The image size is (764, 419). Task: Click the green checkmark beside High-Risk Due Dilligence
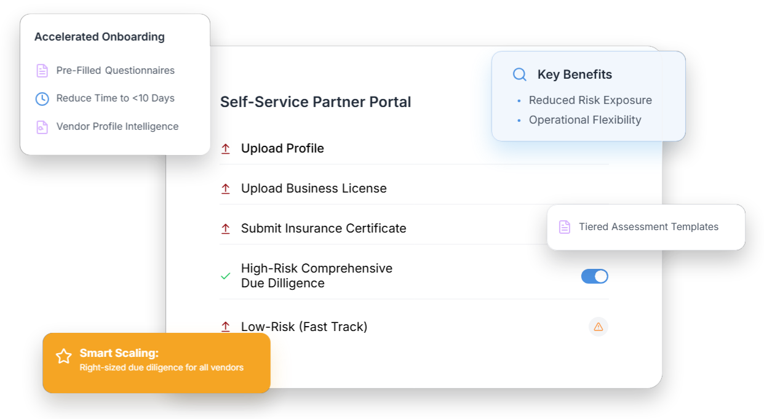point(225,276)
